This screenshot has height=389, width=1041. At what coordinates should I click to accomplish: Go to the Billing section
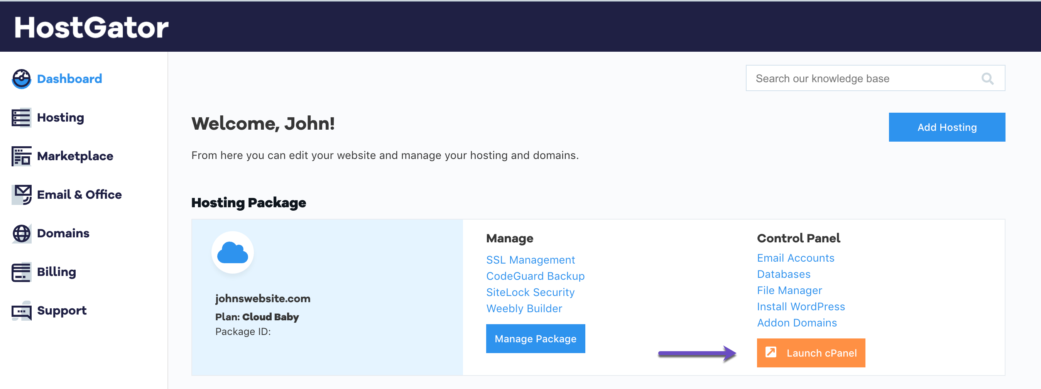tap(56, 272)
